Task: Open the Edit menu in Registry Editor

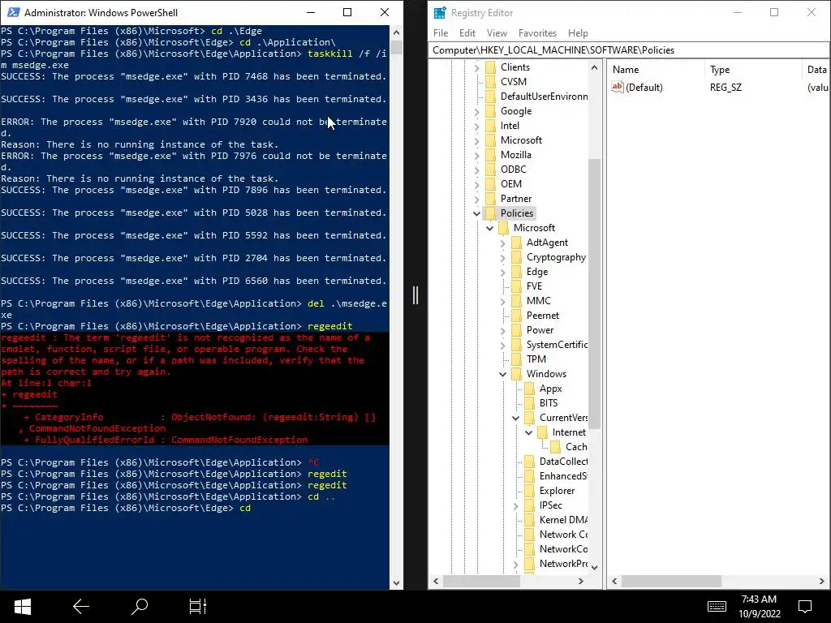Action: pos(467,32)
